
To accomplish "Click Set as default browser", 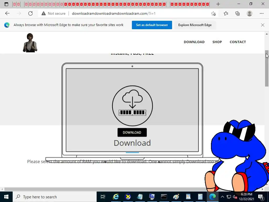I will coord(152,25).
